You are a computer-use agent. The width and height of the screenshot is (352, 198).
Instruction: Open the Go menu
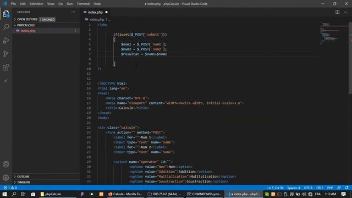[61, 4]
